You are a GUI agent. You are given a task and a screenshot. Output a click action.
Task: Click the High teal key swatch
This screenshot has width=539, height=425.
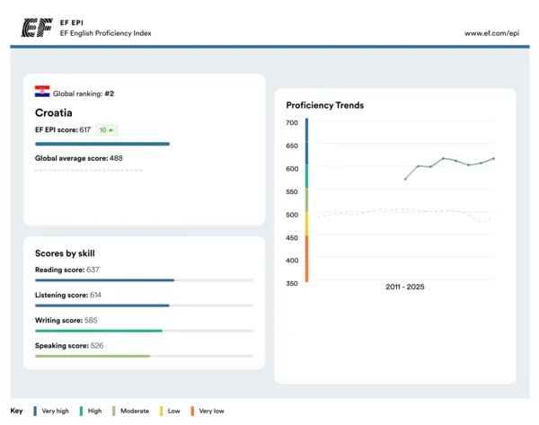point(81,411)
